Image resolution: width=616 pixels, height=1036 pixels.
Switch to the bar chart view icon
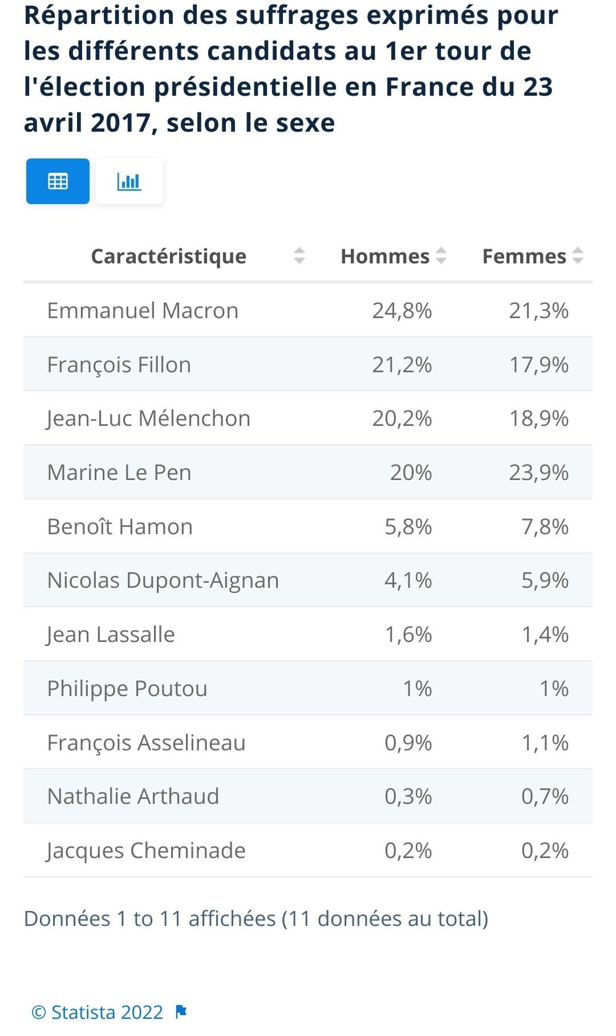pos(129,181)
